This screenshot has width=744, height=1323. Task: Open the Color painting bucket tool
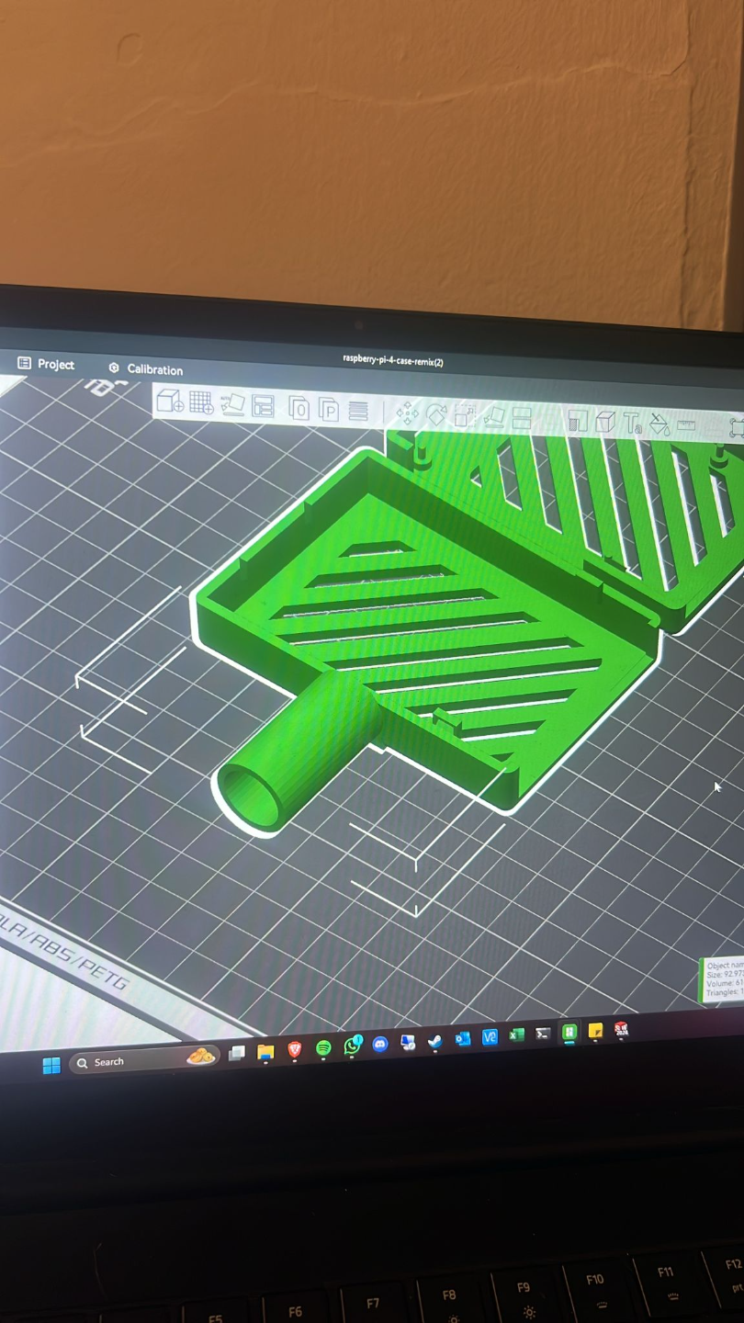coord(659,424)
